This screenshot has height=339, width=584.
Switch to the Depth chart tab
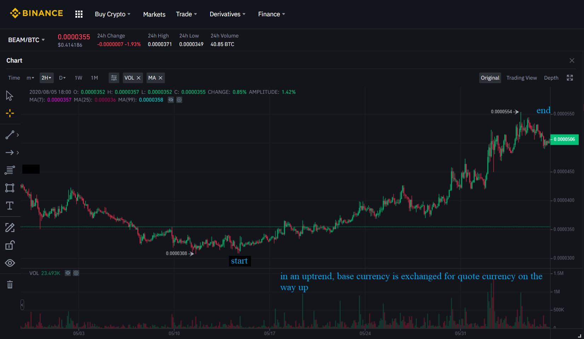coord(551,78)
